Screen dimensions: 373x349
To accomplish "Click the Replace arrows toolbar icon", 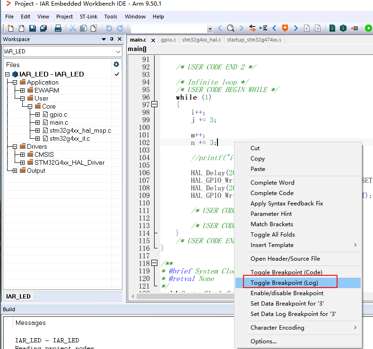I will 252,28.
